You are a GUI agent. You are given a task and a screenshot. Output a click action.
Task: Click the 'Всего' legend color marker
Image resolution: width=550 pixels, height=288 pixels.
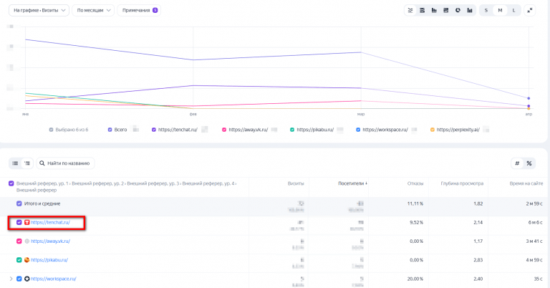pyautogui.click(x=110, y=130)
